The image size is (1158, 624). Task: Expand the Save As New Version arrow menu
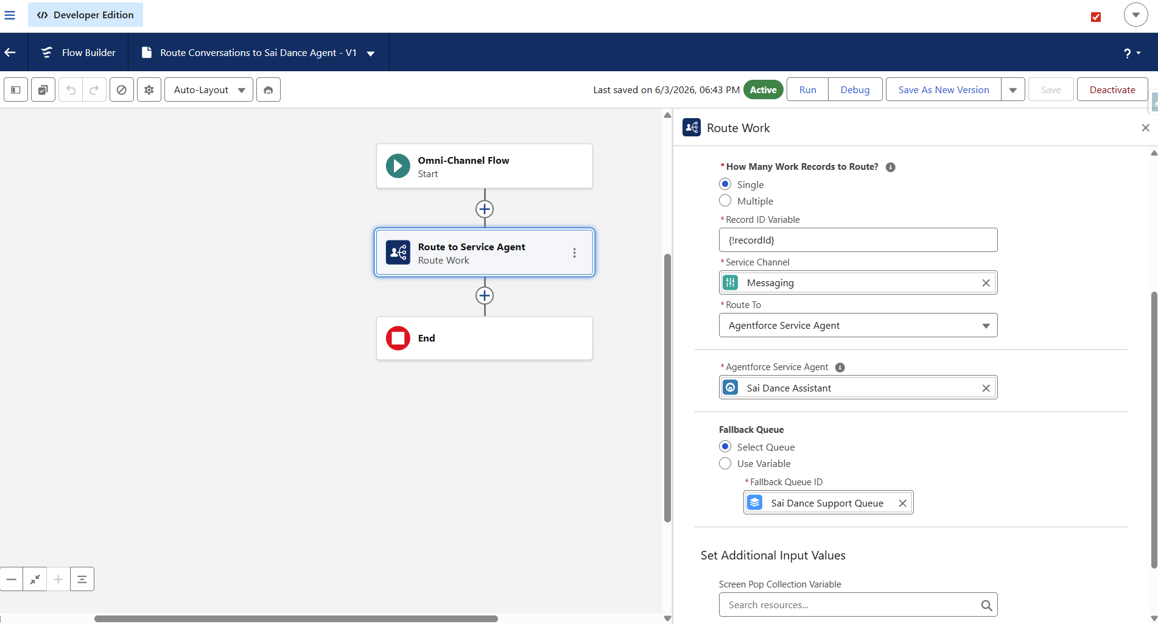pos(1013,89)
